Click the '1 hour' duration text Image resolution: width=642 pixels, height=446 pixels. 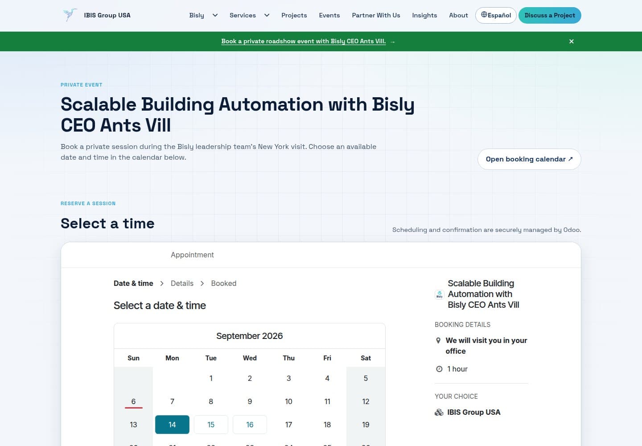coord(457,369)
